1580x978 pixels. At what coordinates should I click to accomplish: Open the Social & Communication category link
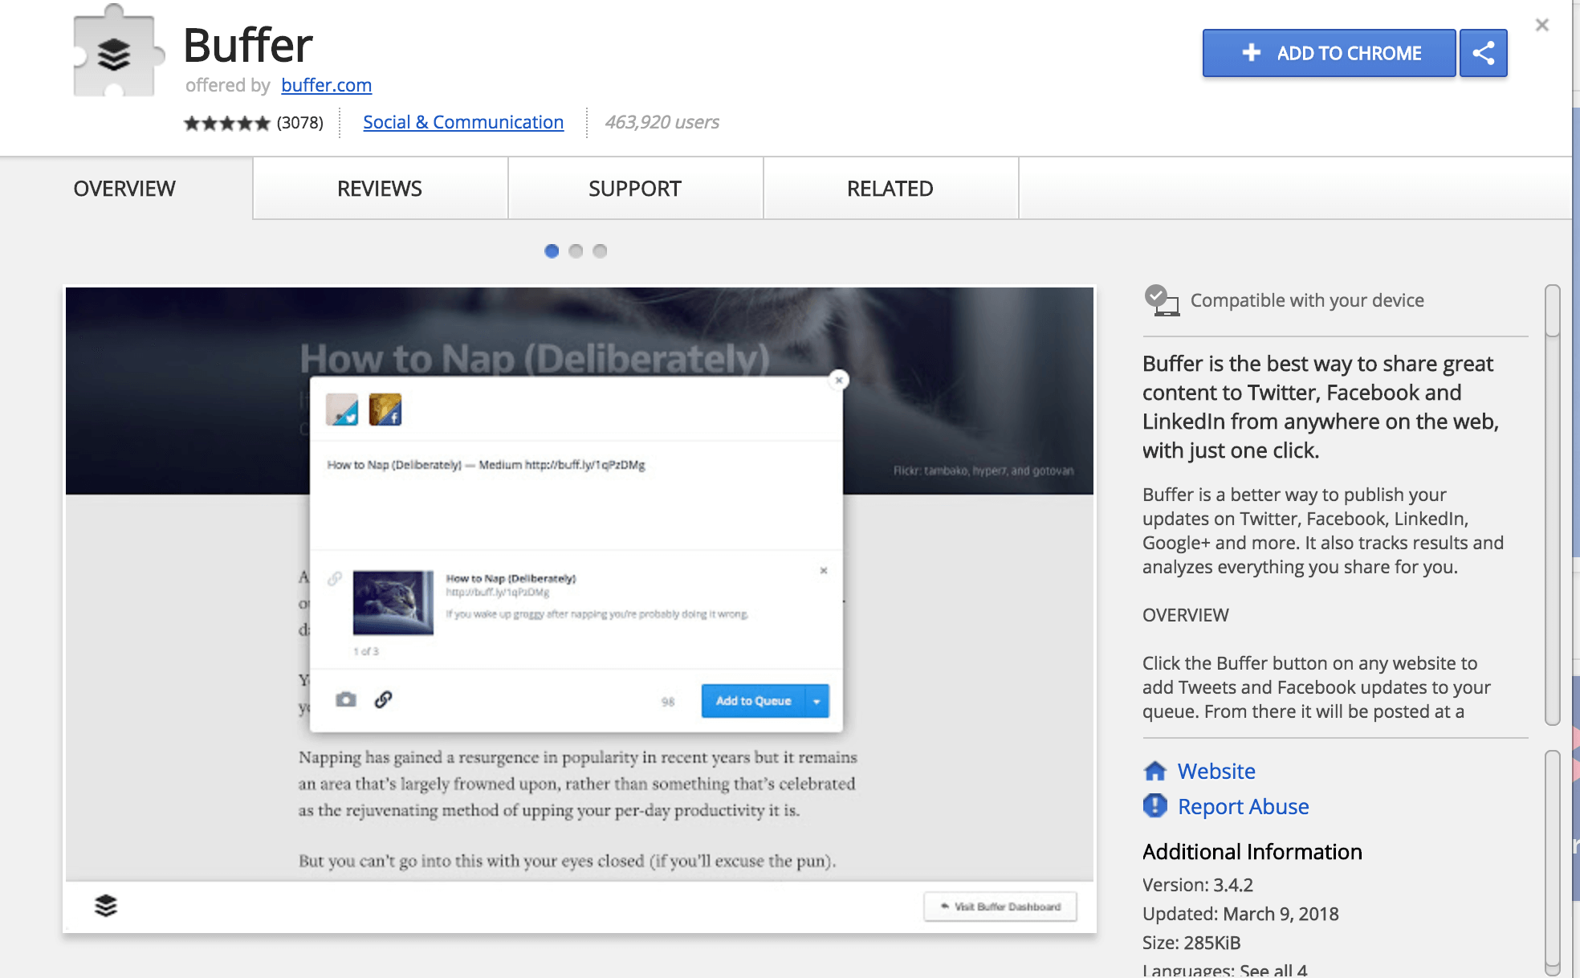(463, 122)
